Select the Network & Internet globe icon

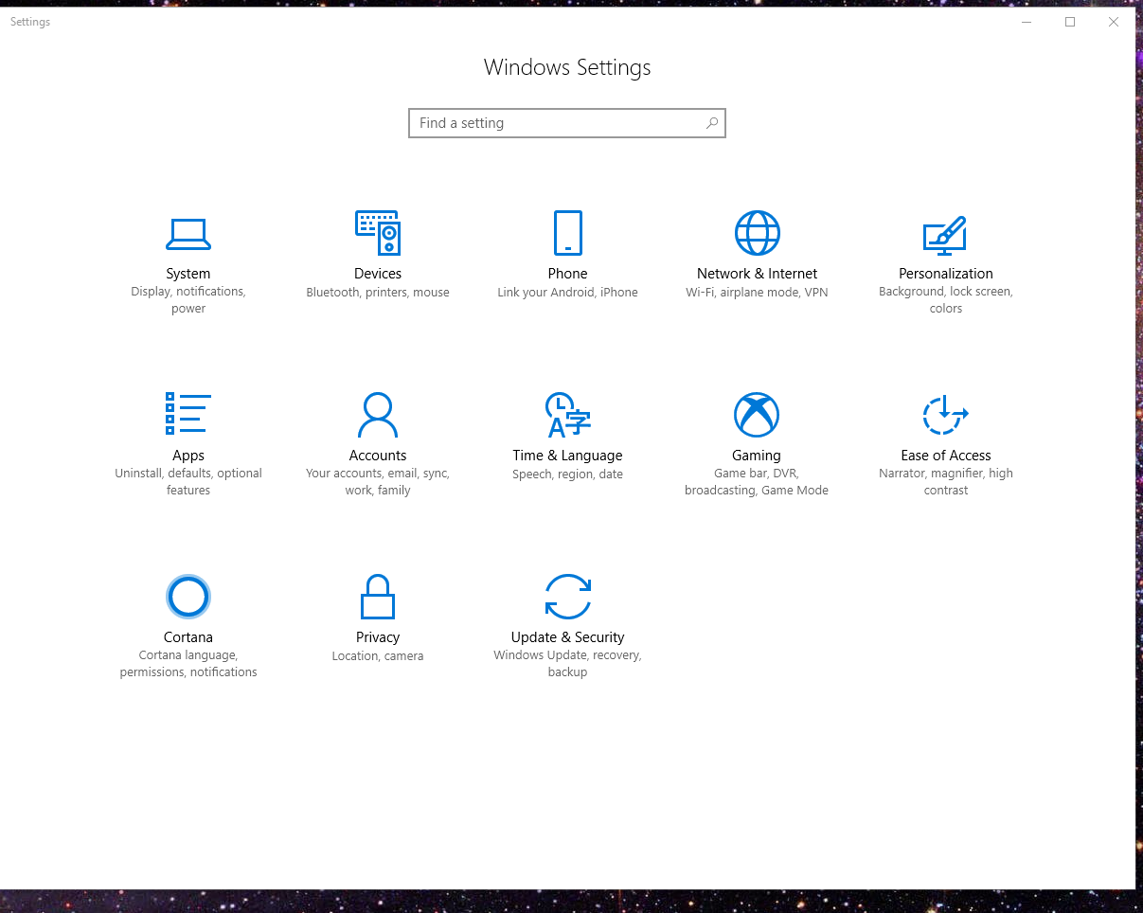[757, 233]
